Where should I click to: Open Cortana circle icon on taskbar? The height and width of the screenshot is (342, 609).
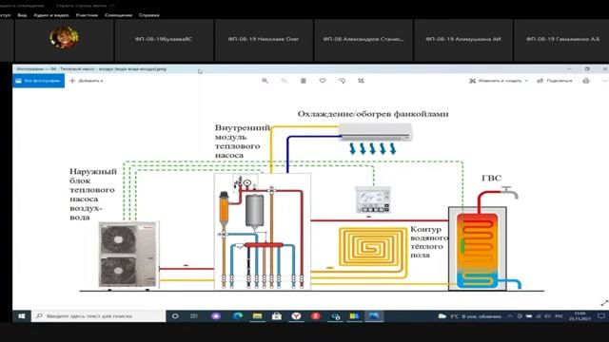pos(175,316)
